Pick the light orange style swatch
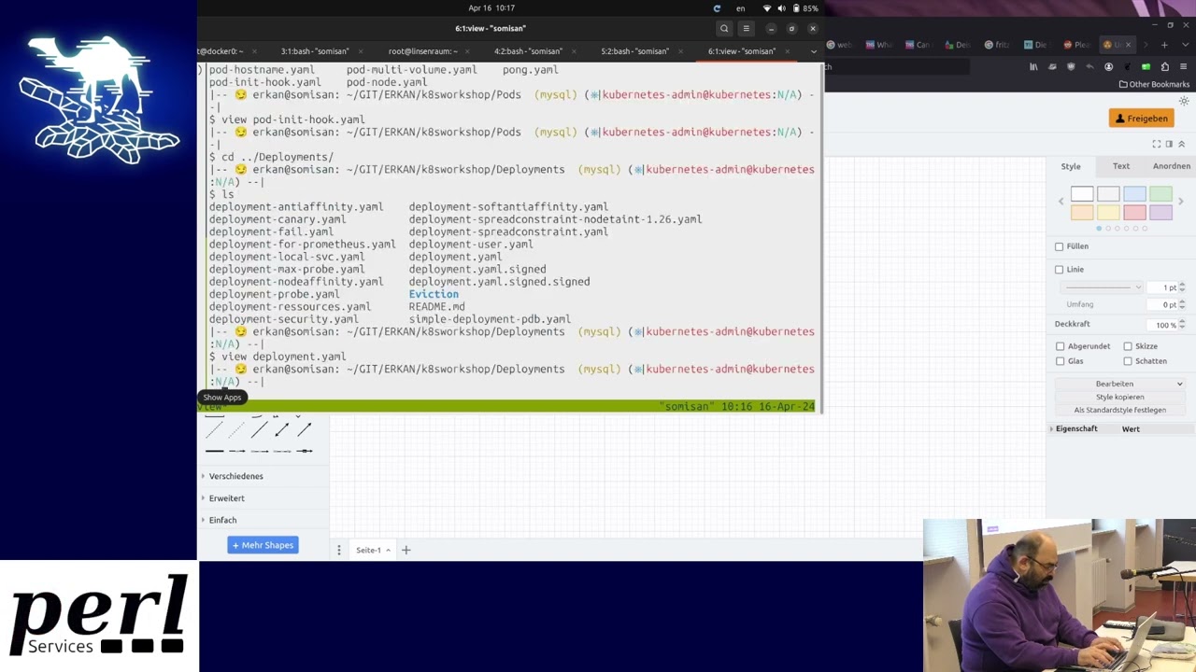This screenshot has height=672, width=1196. coord(1082,213)
